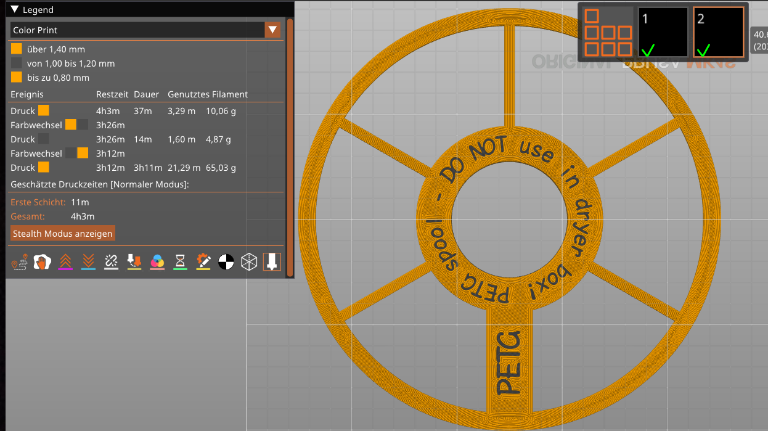The image size is (768, 431).
Task: Click the Dauer column header
Action: click(146, 94)
